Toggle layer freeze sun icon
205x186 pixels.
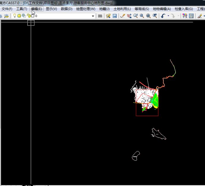click(19, 16)
